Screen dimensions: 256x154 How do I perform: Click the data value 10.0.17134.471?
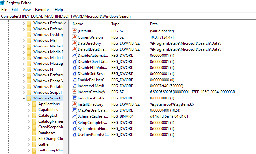(162, 37)
